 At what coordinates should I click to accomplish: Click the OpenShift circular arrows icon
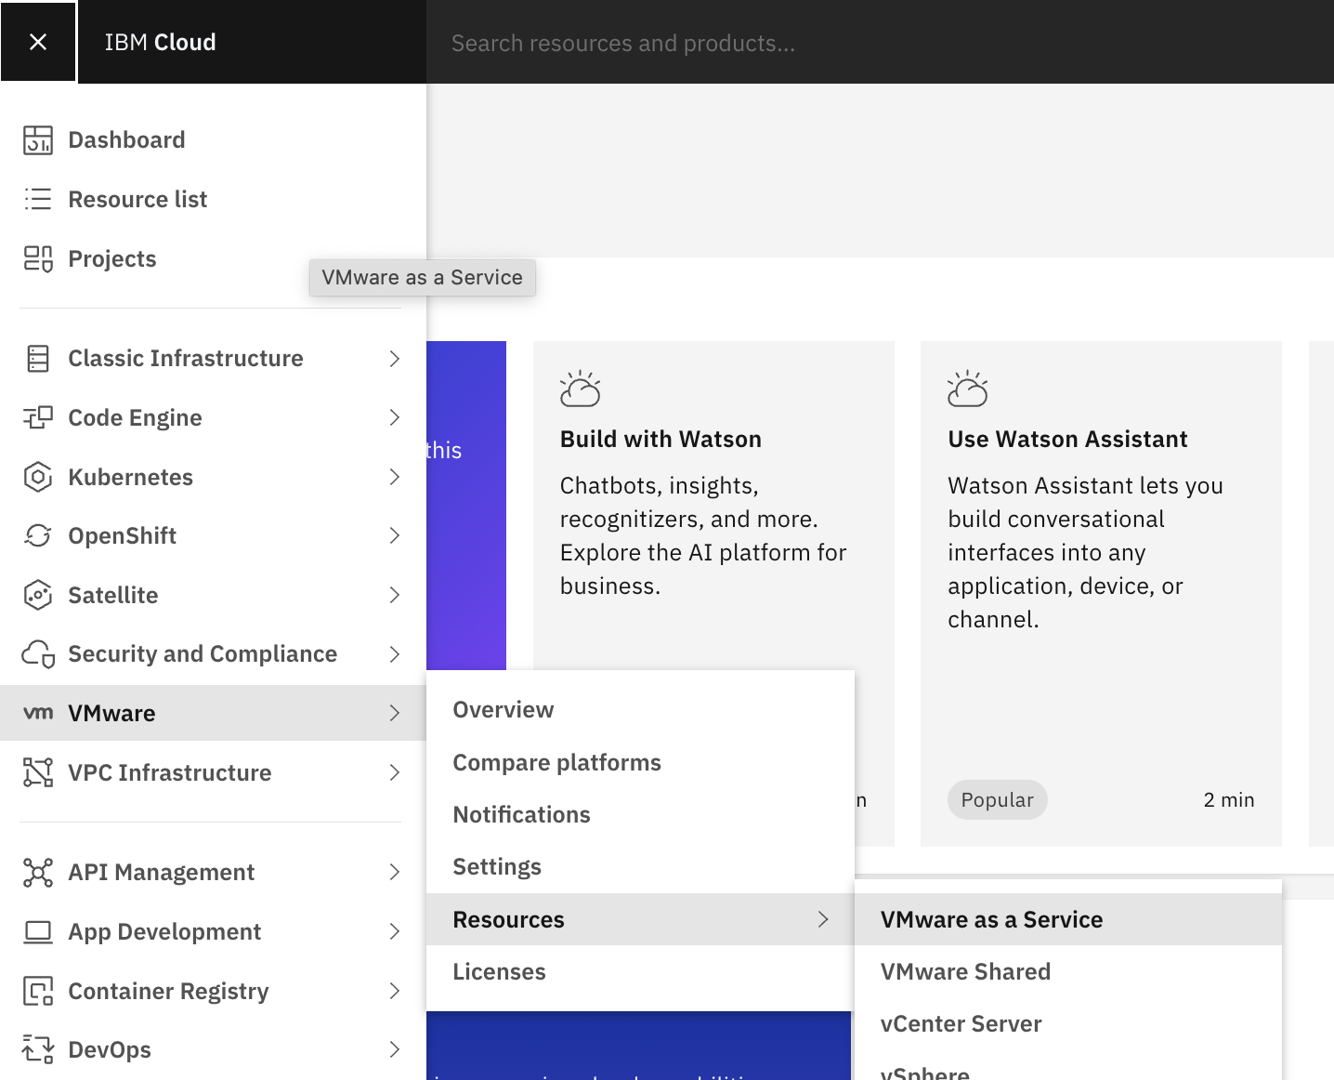(x=38, y=536)
